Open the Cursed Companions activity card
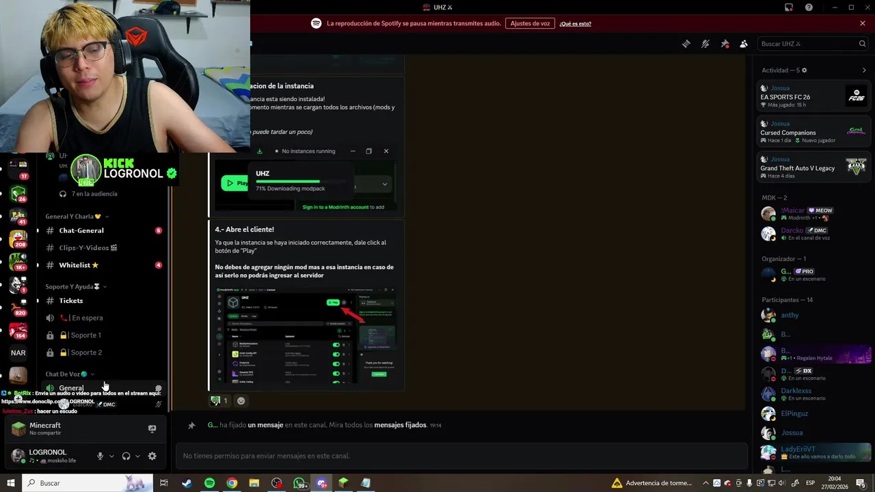The height and width of the screenshot is (492, 875). tap(813, 132)
